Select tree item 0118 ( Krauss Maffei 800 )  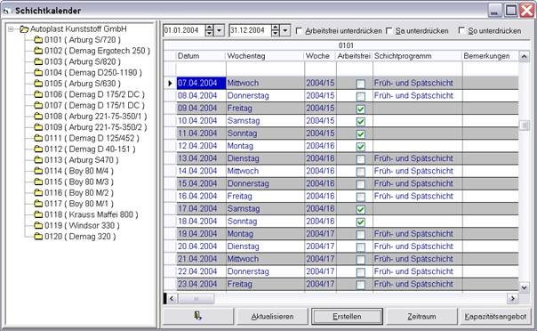tap(91, 214)
